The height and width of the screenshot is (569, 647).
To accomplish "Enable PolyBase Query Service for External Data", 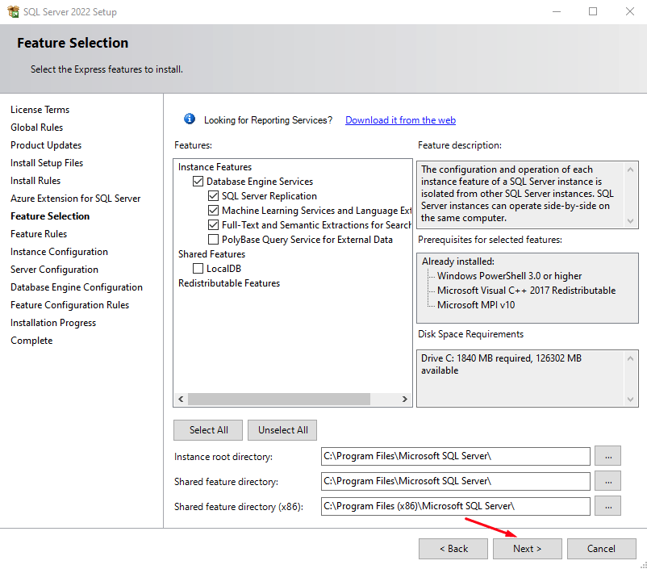I will pyautogui.click(x=213, y=240).
